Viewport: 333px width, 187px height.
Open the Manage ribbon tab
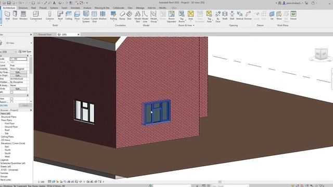[140, 8]
